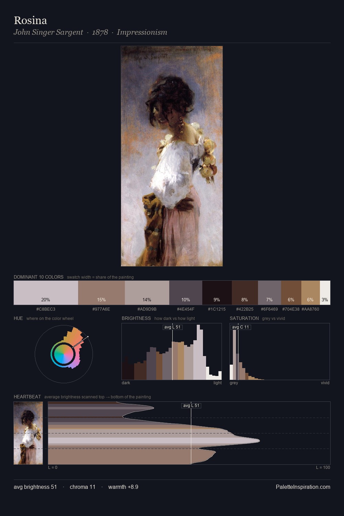
Task: Choose the 7% grey swatch
Action: 269,293
